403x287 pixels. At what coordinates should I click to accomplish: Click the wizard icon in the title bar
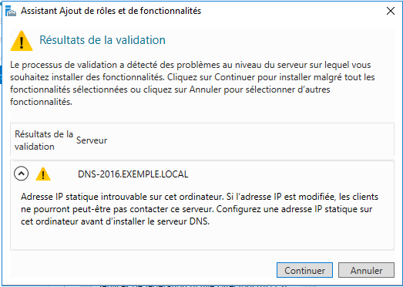[x=11, y=12]
